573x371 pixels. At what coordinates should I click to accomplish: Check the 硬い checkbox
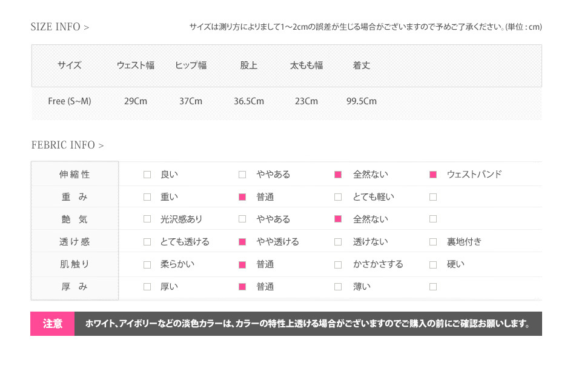[x=433, y=264]
